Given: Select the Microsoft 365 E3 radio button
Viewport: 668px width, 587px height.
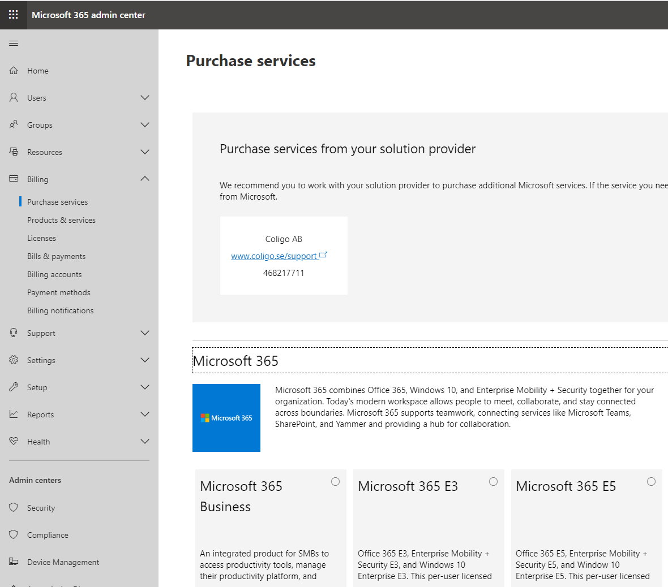Looking at the screenshot, I should 493,481.
